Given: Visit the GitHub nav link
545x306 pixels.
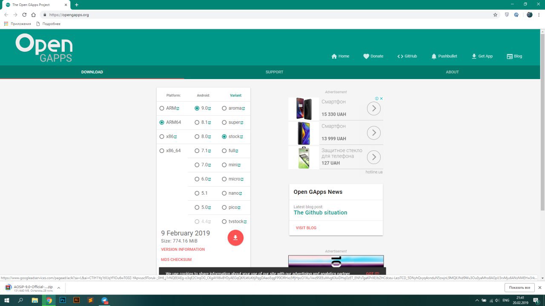Looking at the screenshot, I should (407, 56).
